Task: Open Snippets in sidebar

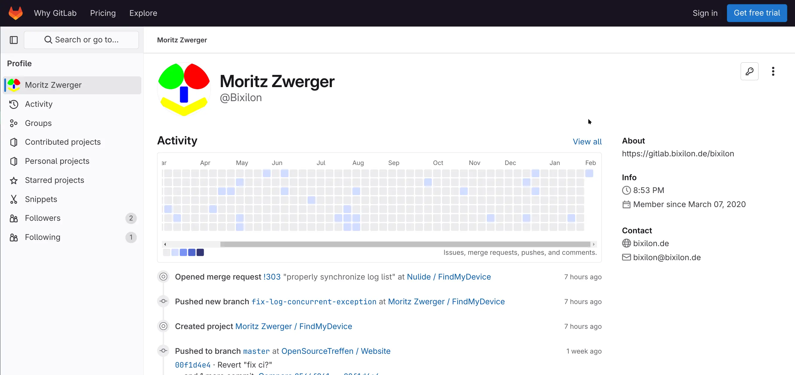Action: (72, 199)
